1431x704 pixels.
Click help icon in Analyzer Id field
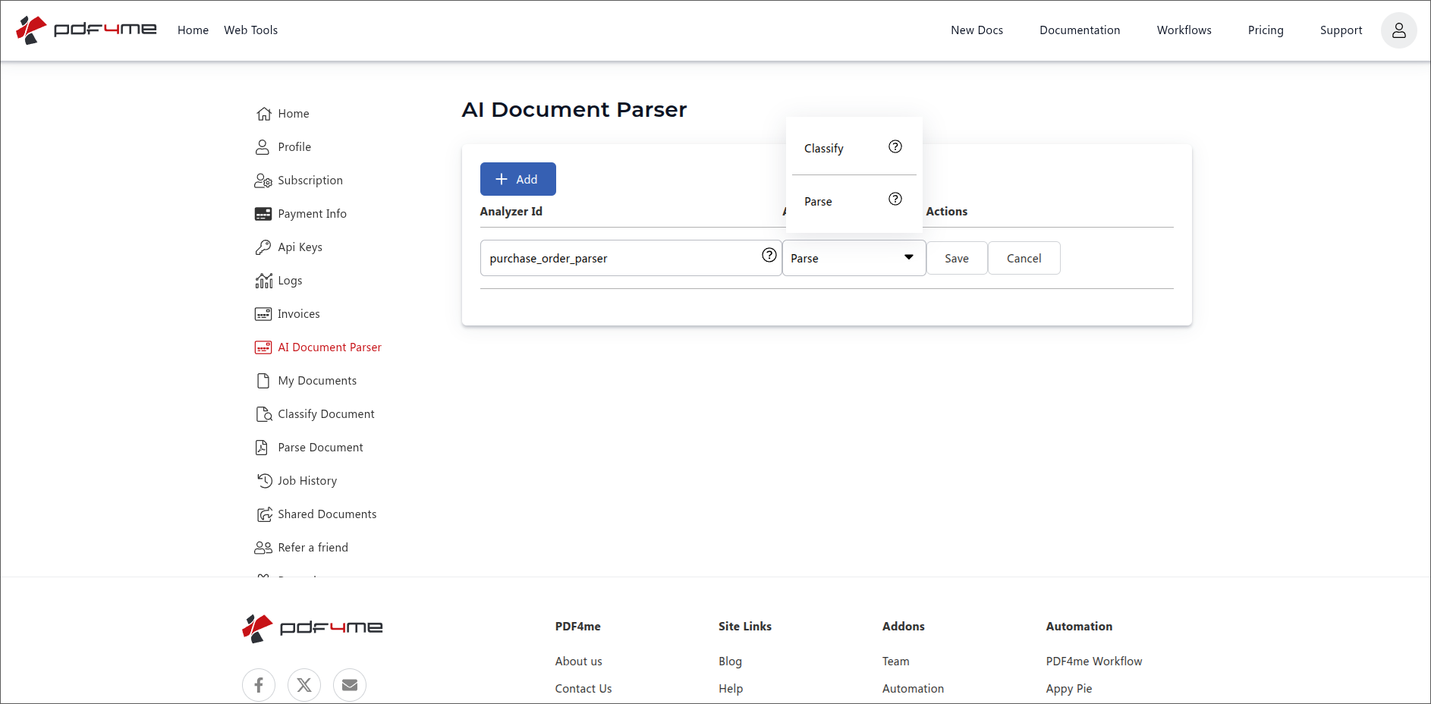769,255
